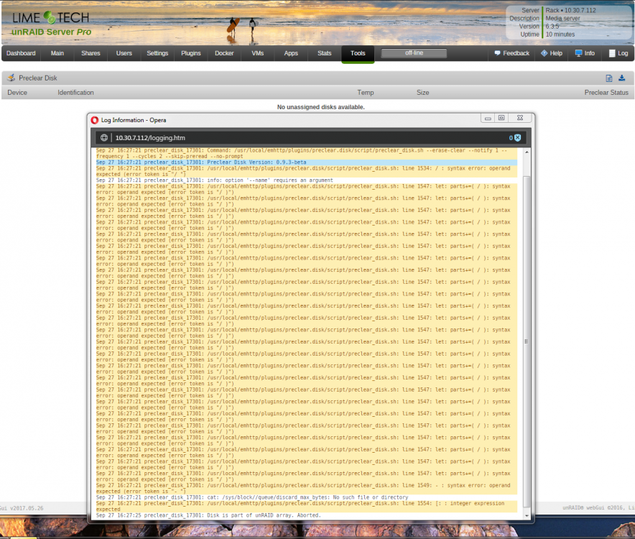
Task: Open the Preclear Disk log document icon
Action: pos(608,78)
